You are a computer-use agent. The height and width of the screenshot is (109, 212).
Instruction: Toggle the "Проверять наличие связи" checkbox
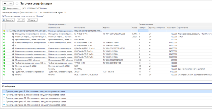coord(3,16)
